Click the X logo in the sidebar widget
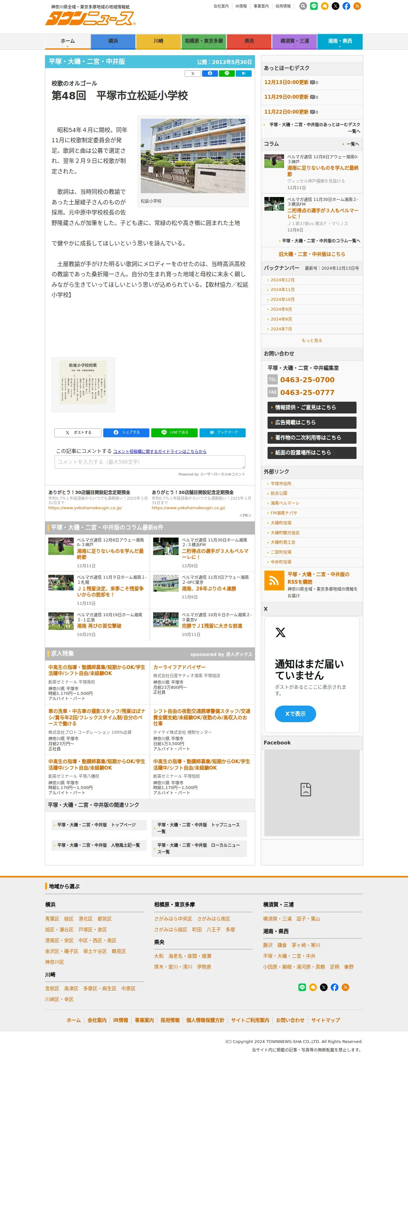 click(281, 632)
